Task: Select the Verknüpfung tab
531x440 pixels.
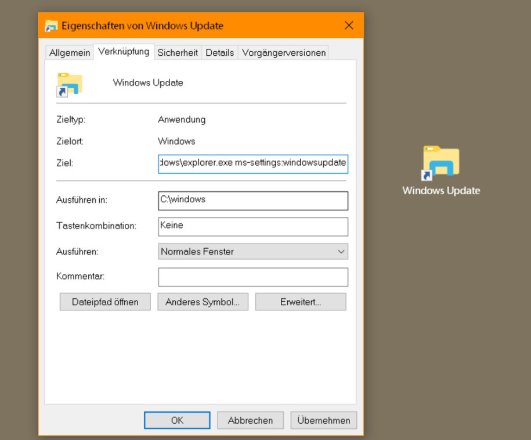Action: click(x=124, y=52)
